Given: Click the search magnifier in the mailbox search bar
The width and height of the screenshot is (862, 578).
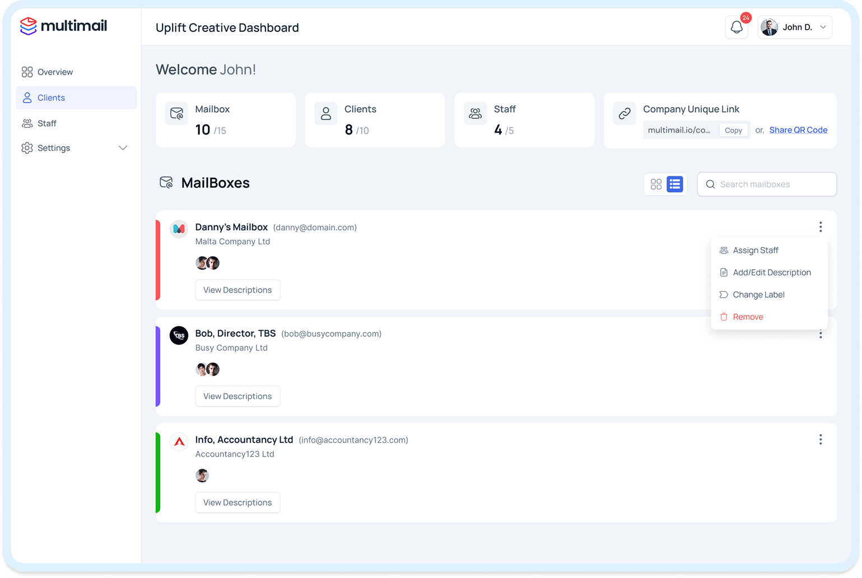Looking at the screenshot, I should [x=710, y=184].
